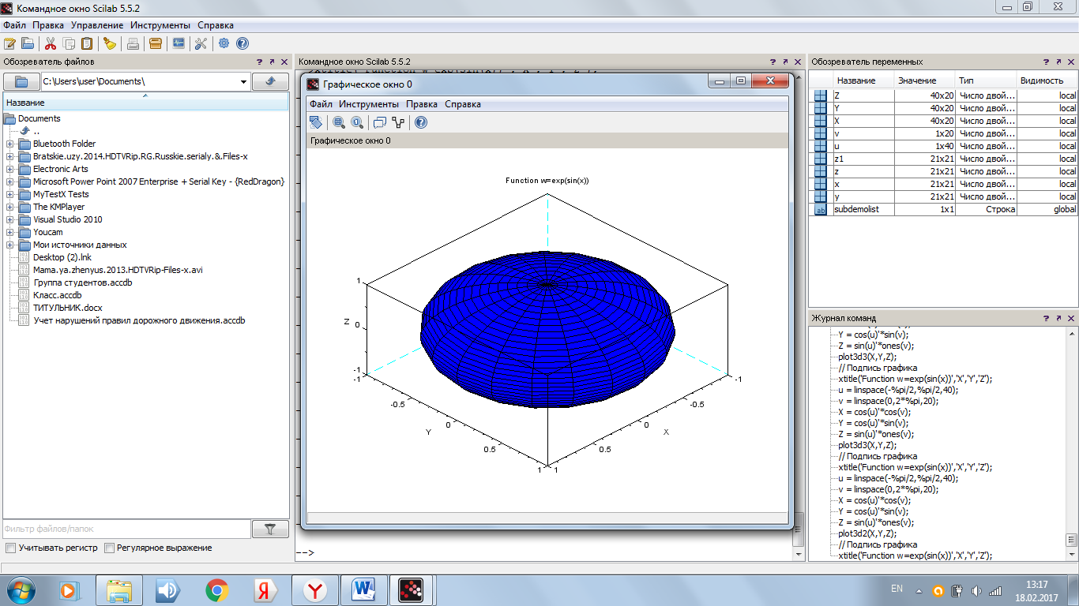Click original view zoom icon in graphic window
1079x606 pixels.
pyautogui.click(x=357, y=122)
